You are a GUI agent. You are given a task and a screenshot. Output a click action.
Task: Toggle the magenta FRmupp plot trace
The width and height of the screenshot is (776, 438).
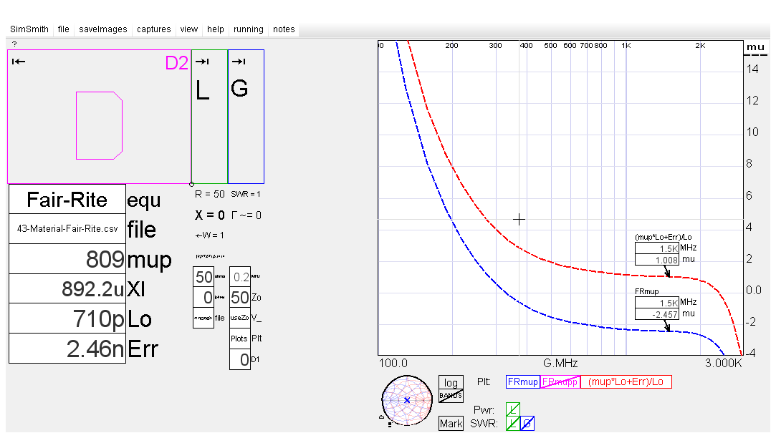point(560,381)
